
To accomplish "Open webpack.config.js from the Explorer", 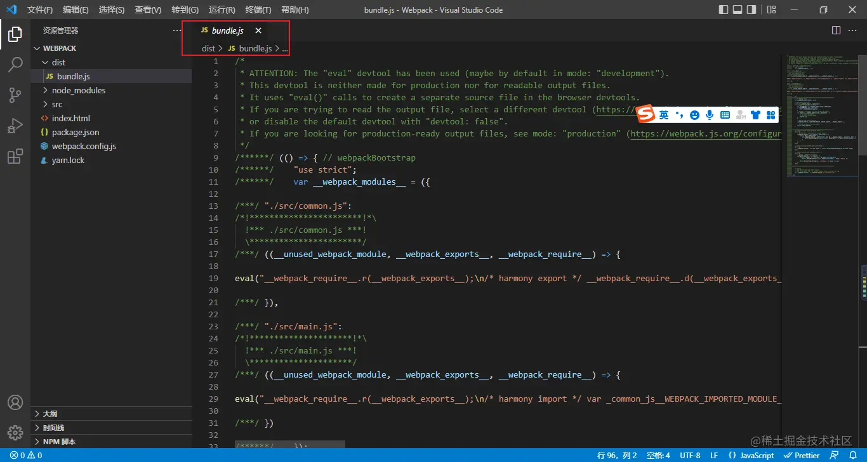I will click(111, 146).
